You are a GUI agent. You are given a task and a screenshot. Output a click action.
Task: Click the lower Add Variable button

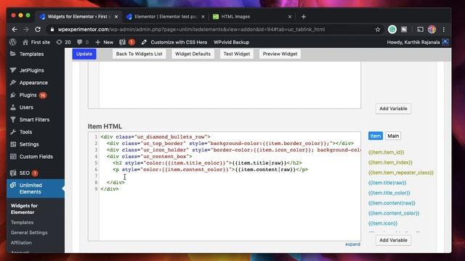[393, 240]
